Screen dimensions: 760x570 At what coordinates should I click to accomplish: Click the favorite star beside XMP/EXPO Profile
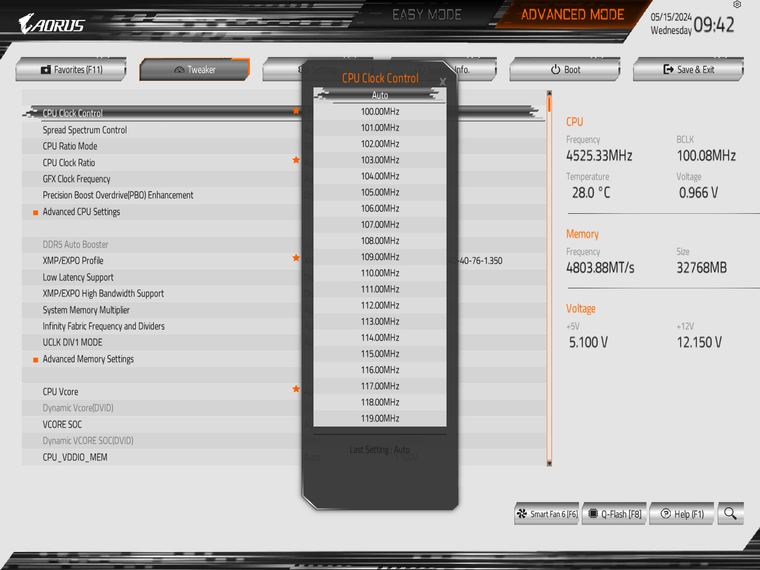pyautogui.click(x=296, y=258)
